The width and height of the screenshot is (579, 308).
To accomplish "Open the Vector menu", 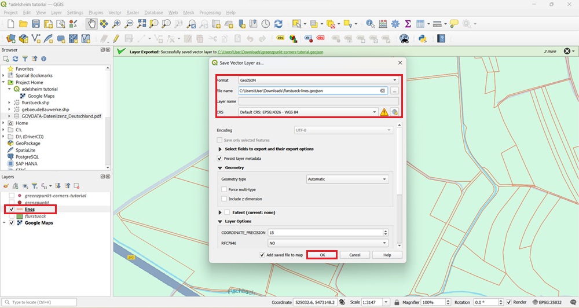I will point(115,12).
